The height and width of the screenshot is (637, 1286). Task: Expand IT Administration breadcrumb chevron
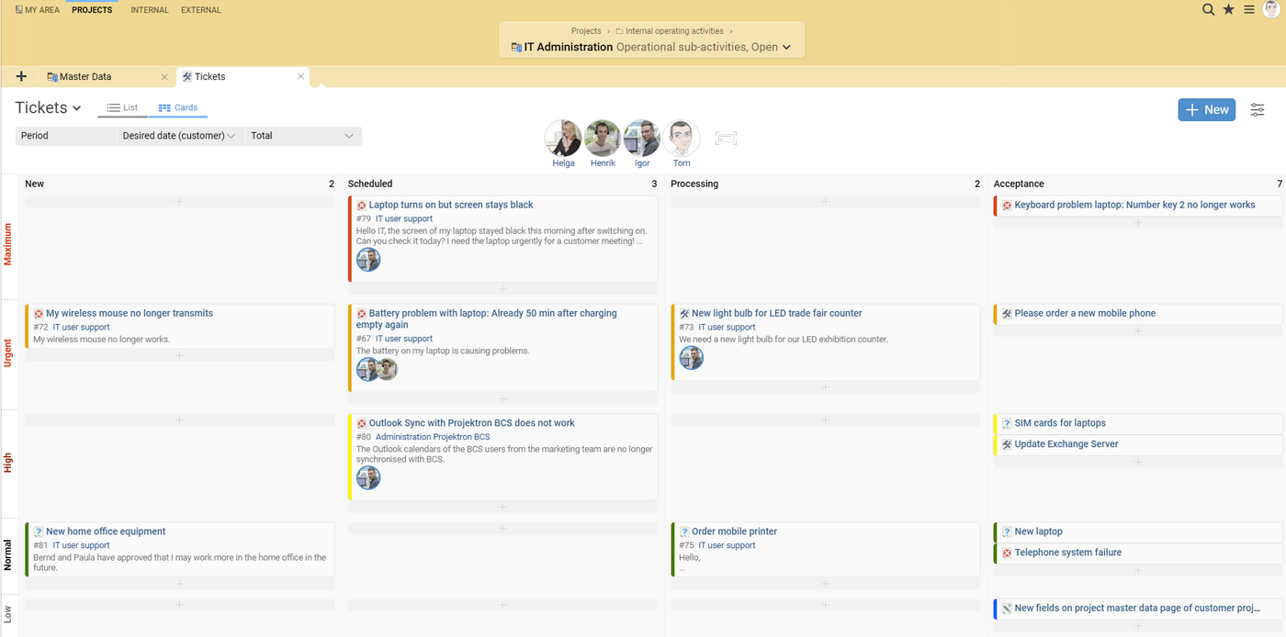pos(786,48)
